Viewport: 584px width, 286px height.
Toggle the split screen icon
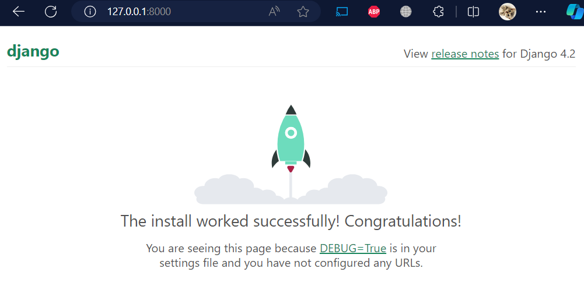click(473, 12)
